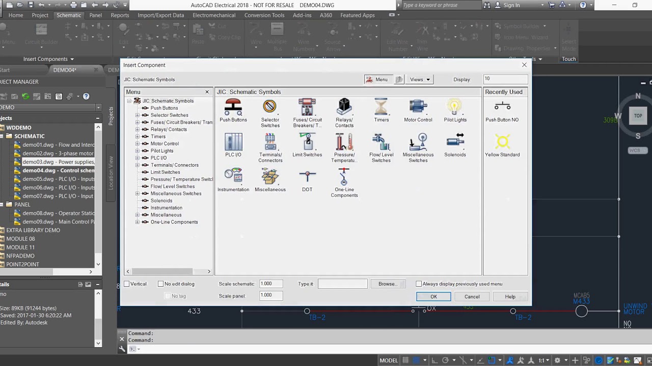Screen dimensions: 652x366
Task: Expand Selector Switches tree node
Action: point(138,115)
